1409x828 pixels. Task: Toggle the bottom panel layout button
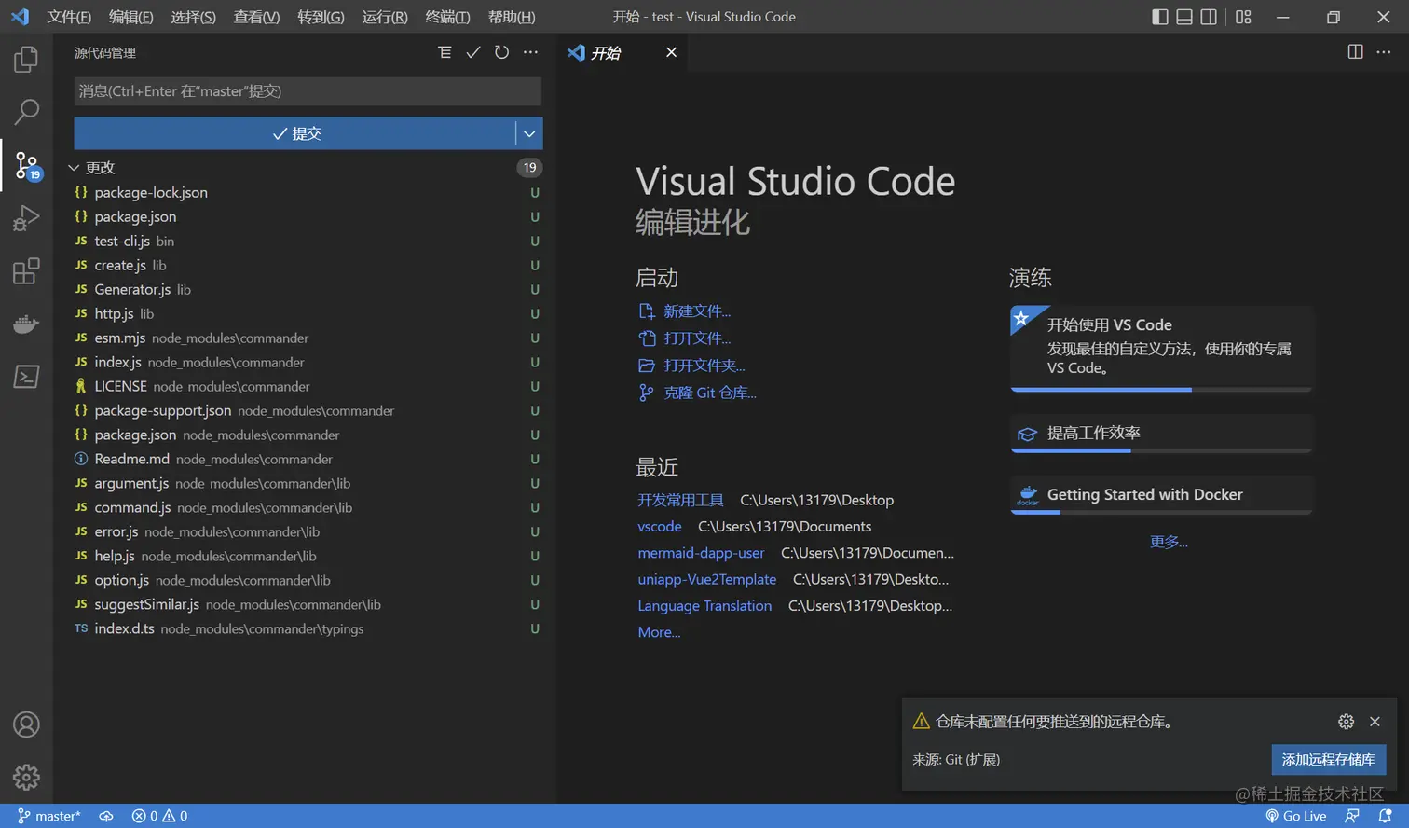pos(1183,17)
